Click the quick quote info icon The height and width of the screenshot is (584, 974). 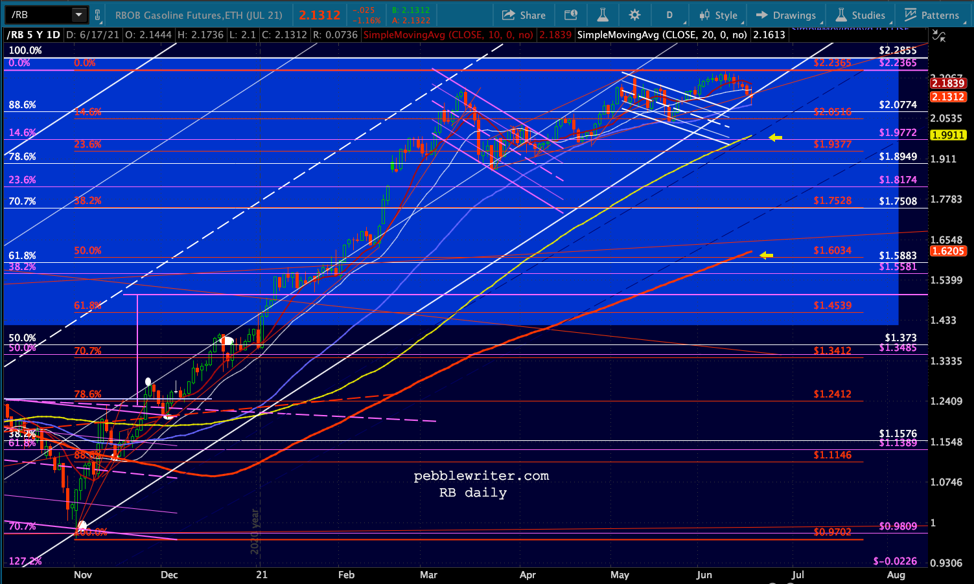[x=570, y=15]
